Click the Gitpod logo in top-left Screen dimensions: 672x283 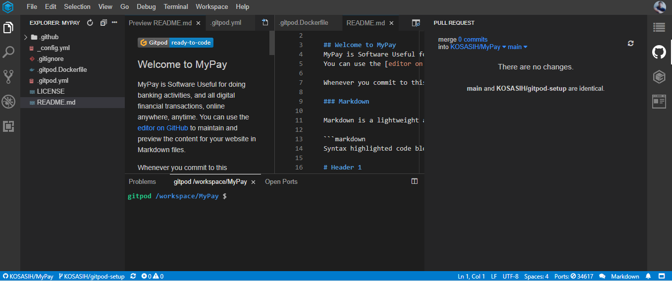pos(8,7)
